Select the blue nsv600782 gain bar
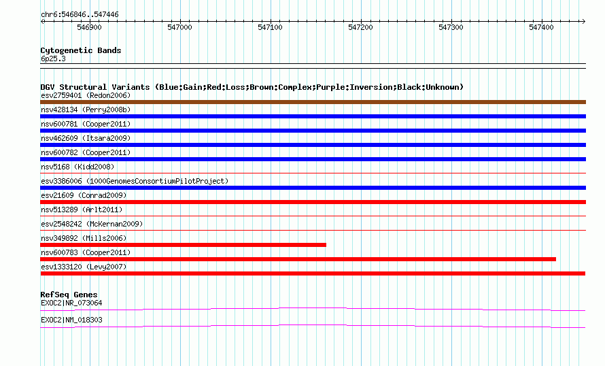Screen dimensions: 605x366 pos(313,159)
